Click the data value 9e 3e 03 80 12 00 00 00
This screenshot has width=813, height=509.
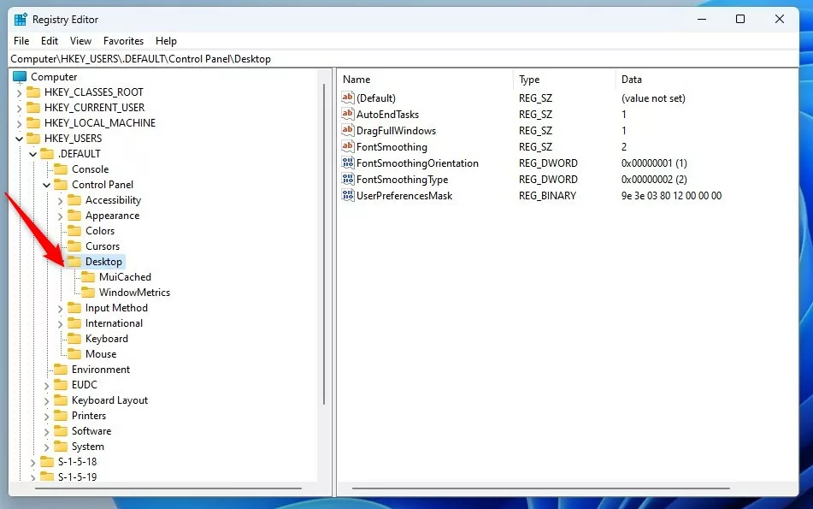pos(671,196)
